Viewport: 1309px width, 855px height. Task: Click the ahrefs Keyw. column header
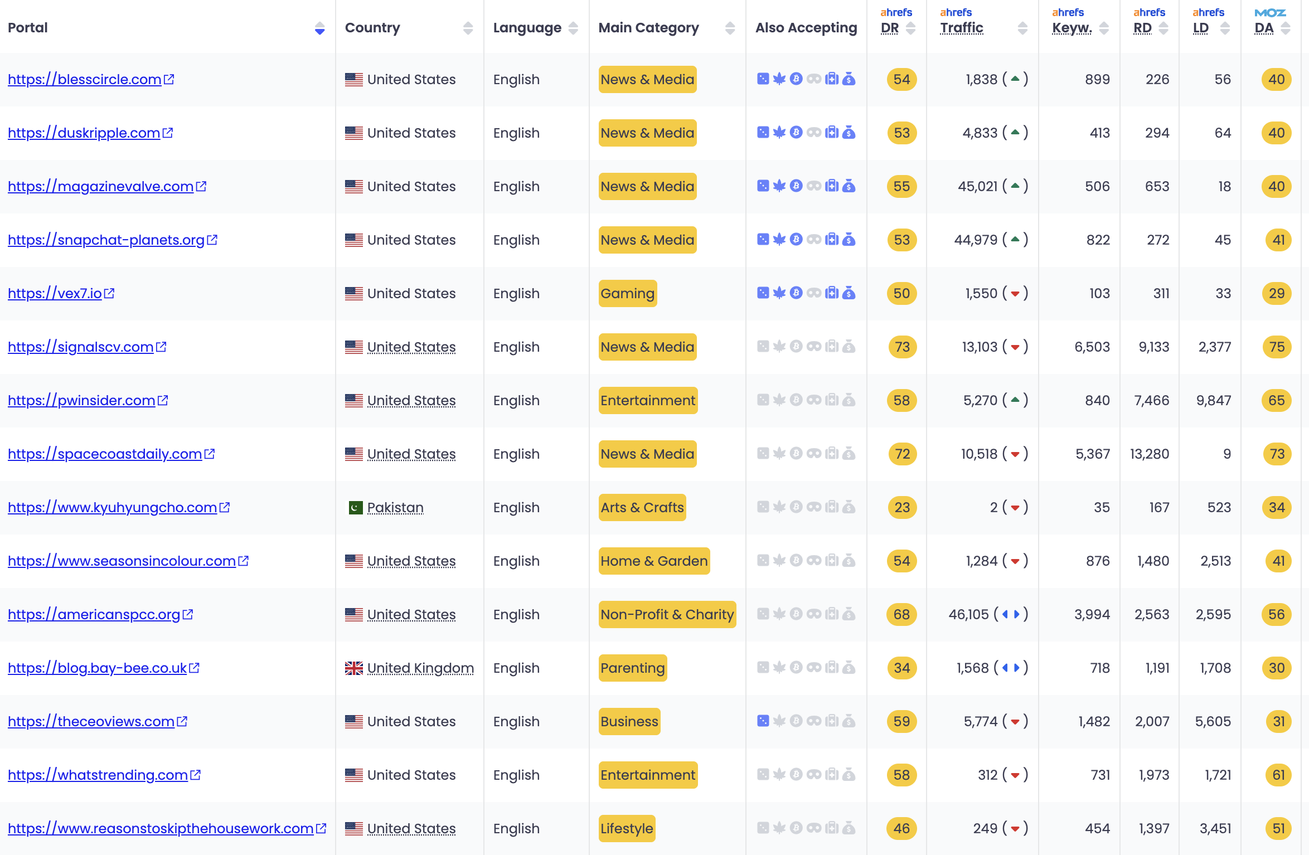click(1072, 28)
